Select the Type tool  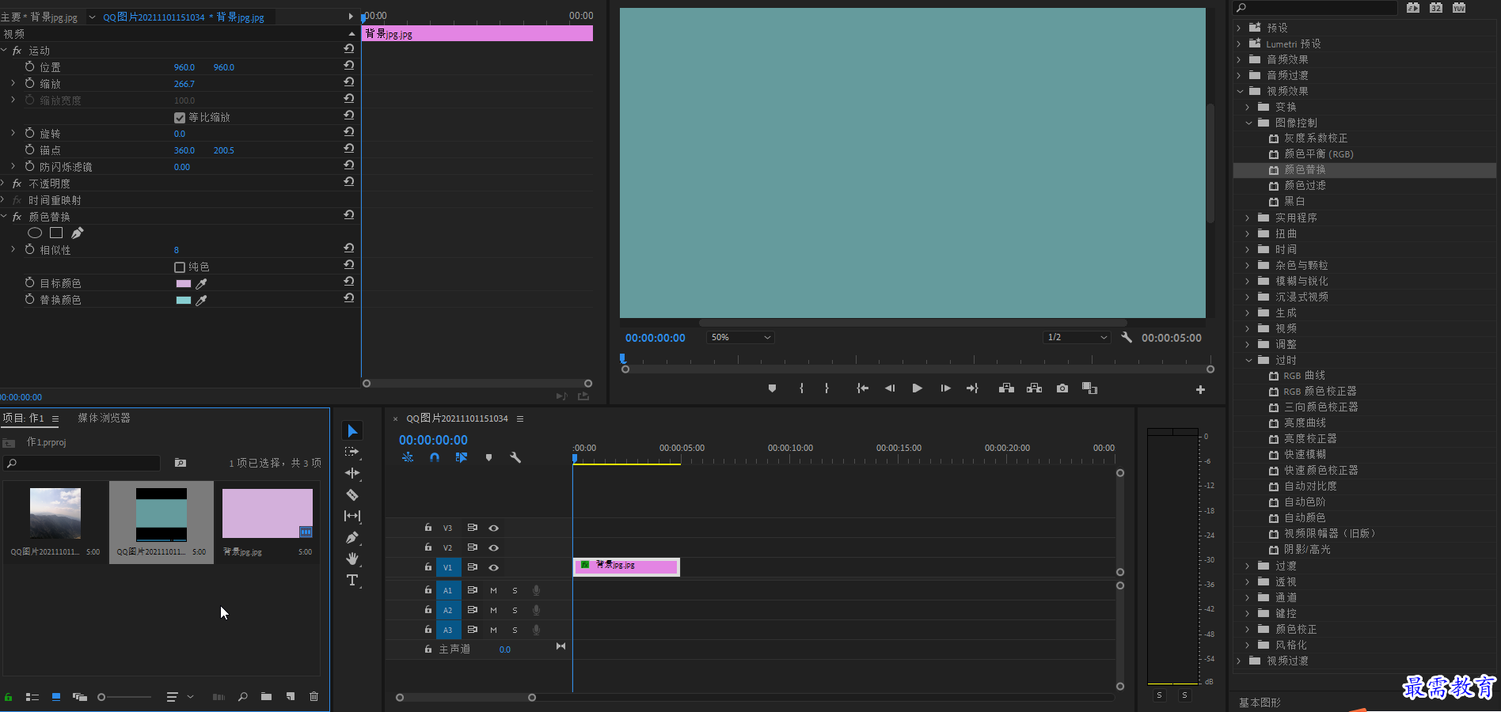click(352, 580)
